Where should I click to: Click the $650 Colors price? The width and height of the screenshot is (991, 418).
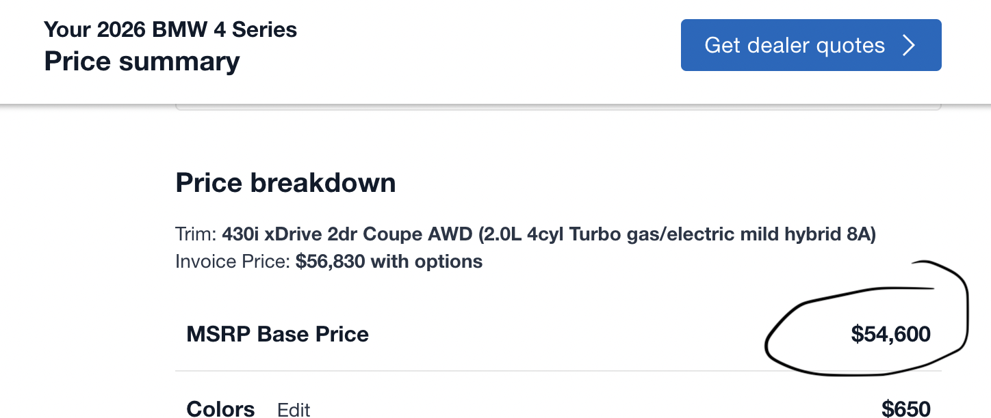[906, 409]
